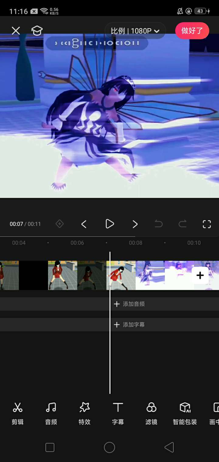Select the black clip in the timeline
The image size is (219, 462).
click(33, 275)
